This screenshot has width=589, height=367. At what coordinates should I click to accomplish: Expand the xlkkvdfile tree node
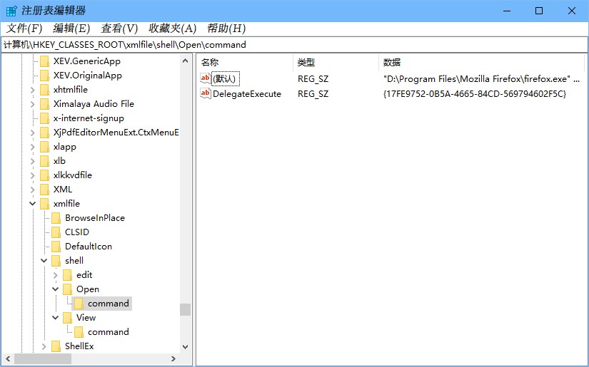32,175
